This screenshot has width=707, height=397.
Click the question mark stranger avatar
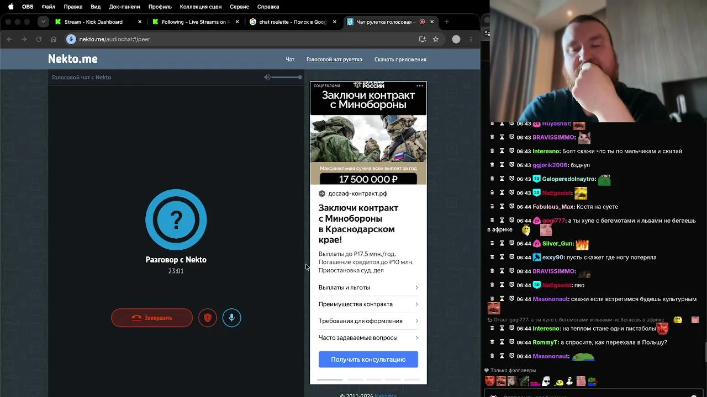176,220
